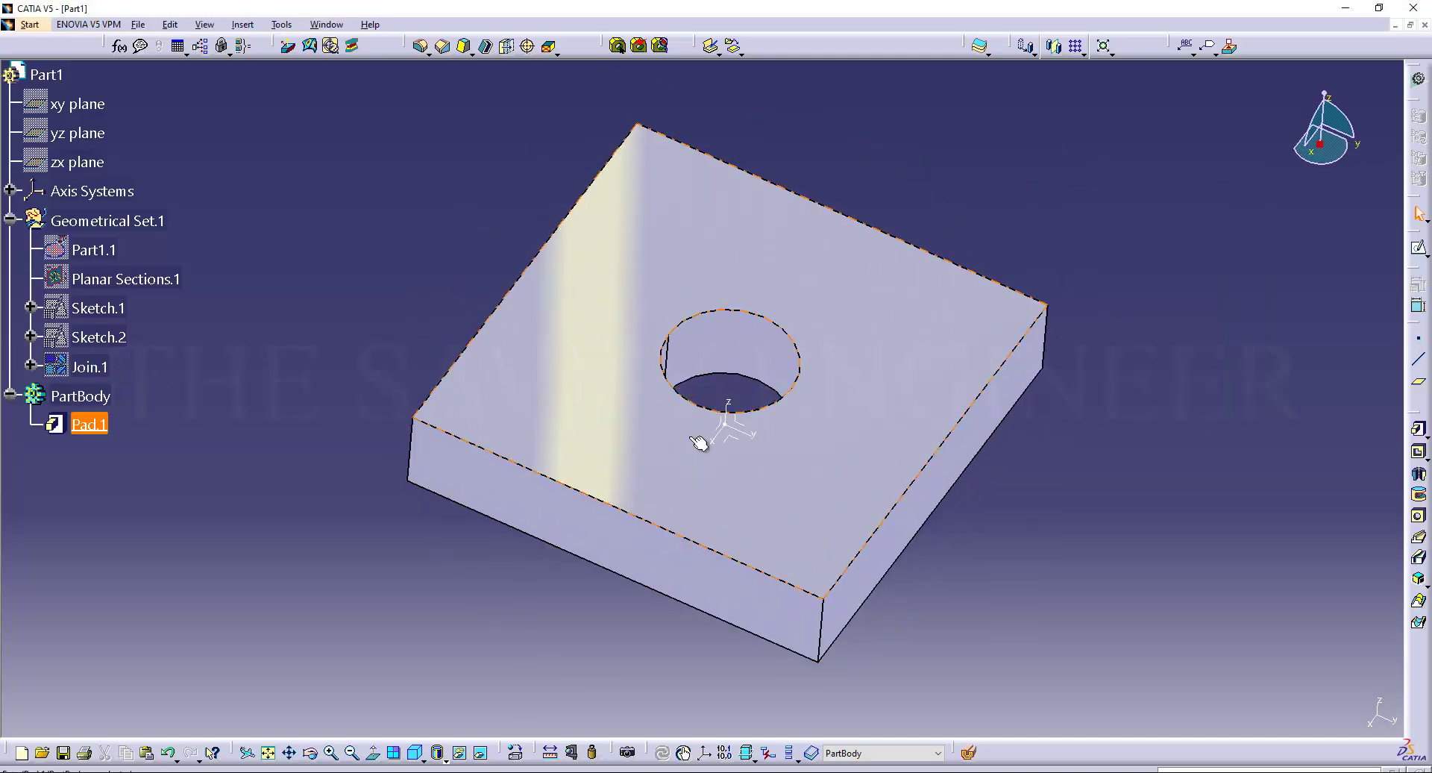Collapse the Geometrical Set.1 node
This screenshot has width=1432, height=773.
[x=10, y=219]
